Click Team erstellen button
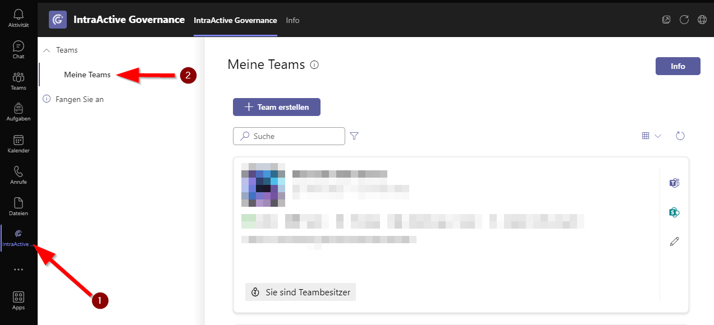This screenshot has height=325, width=714. tap(277, 107)
